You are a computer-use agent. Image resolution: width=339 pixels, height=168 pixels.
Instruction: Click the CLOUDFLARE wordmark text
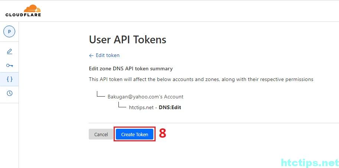point(23,15)
